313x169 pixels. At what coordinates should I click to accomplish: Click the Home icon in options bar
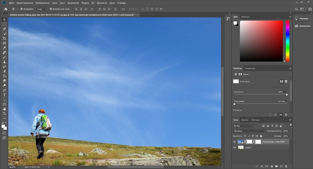[6, 8]
